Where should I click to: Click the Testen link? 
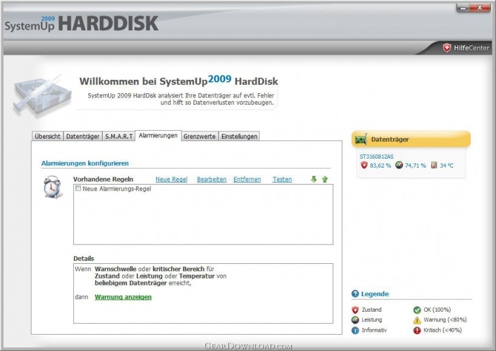(282, 180)
